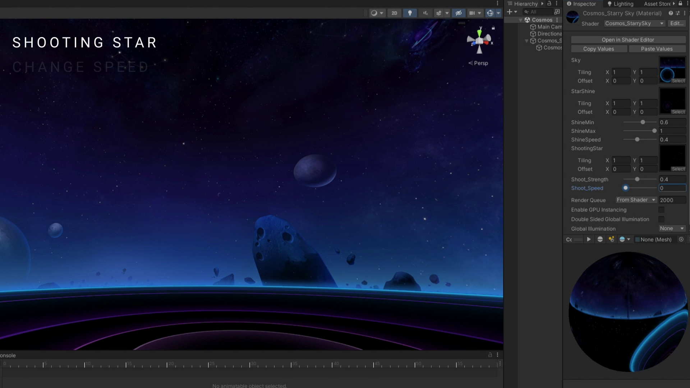Click the ShineMin slider
Screen dimensions: 690x388
tap(640, 123)
